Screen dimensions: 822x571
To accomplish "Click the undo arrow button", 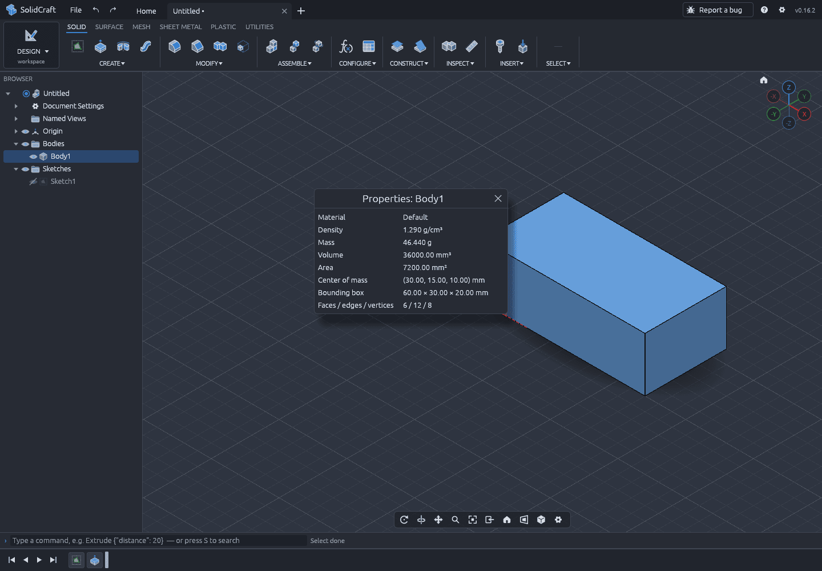I will (x=96, y=10).
